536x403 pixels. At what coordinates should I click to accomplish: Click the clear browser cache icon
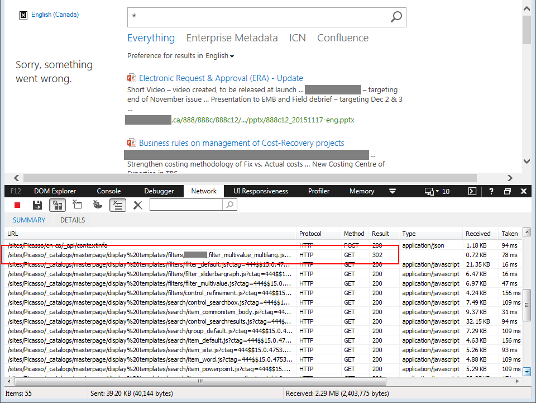tap(77, 205)
